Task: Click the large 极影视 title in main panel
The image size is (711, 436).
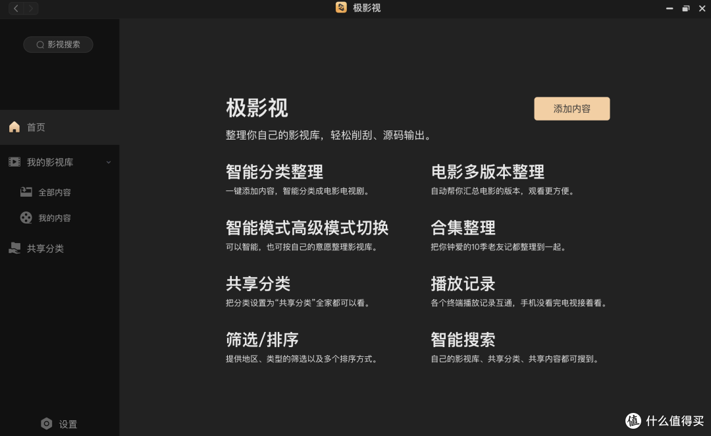Action: point(257,108)
